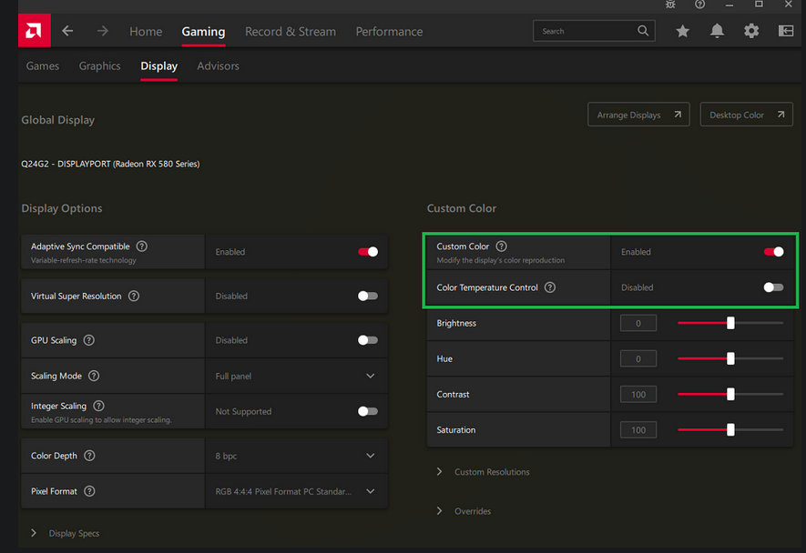Open favorites with the star icon
Image resolution: width=806 pixels, height=553 pixels.
coord(682,31)
